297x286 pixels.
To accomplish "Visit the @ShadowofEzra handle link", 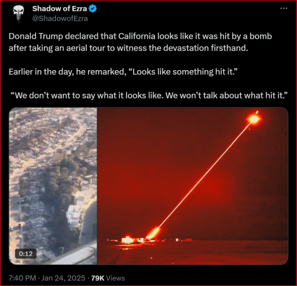I will (x=60, y=18).
